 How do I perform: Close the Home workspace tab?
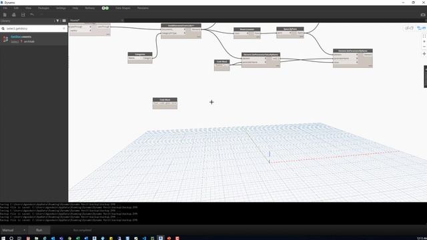pyautogui.click(x=122, y=21)
